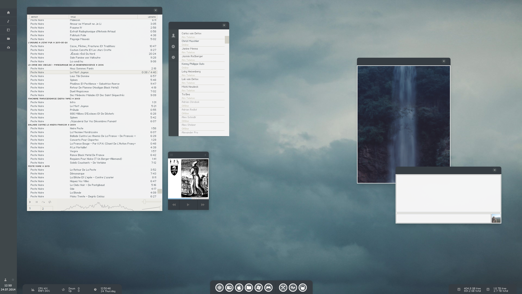Viewport: 522px width, 294px height.
Task: Select track Rance Black Metal De France
Action: click(93, 155)
